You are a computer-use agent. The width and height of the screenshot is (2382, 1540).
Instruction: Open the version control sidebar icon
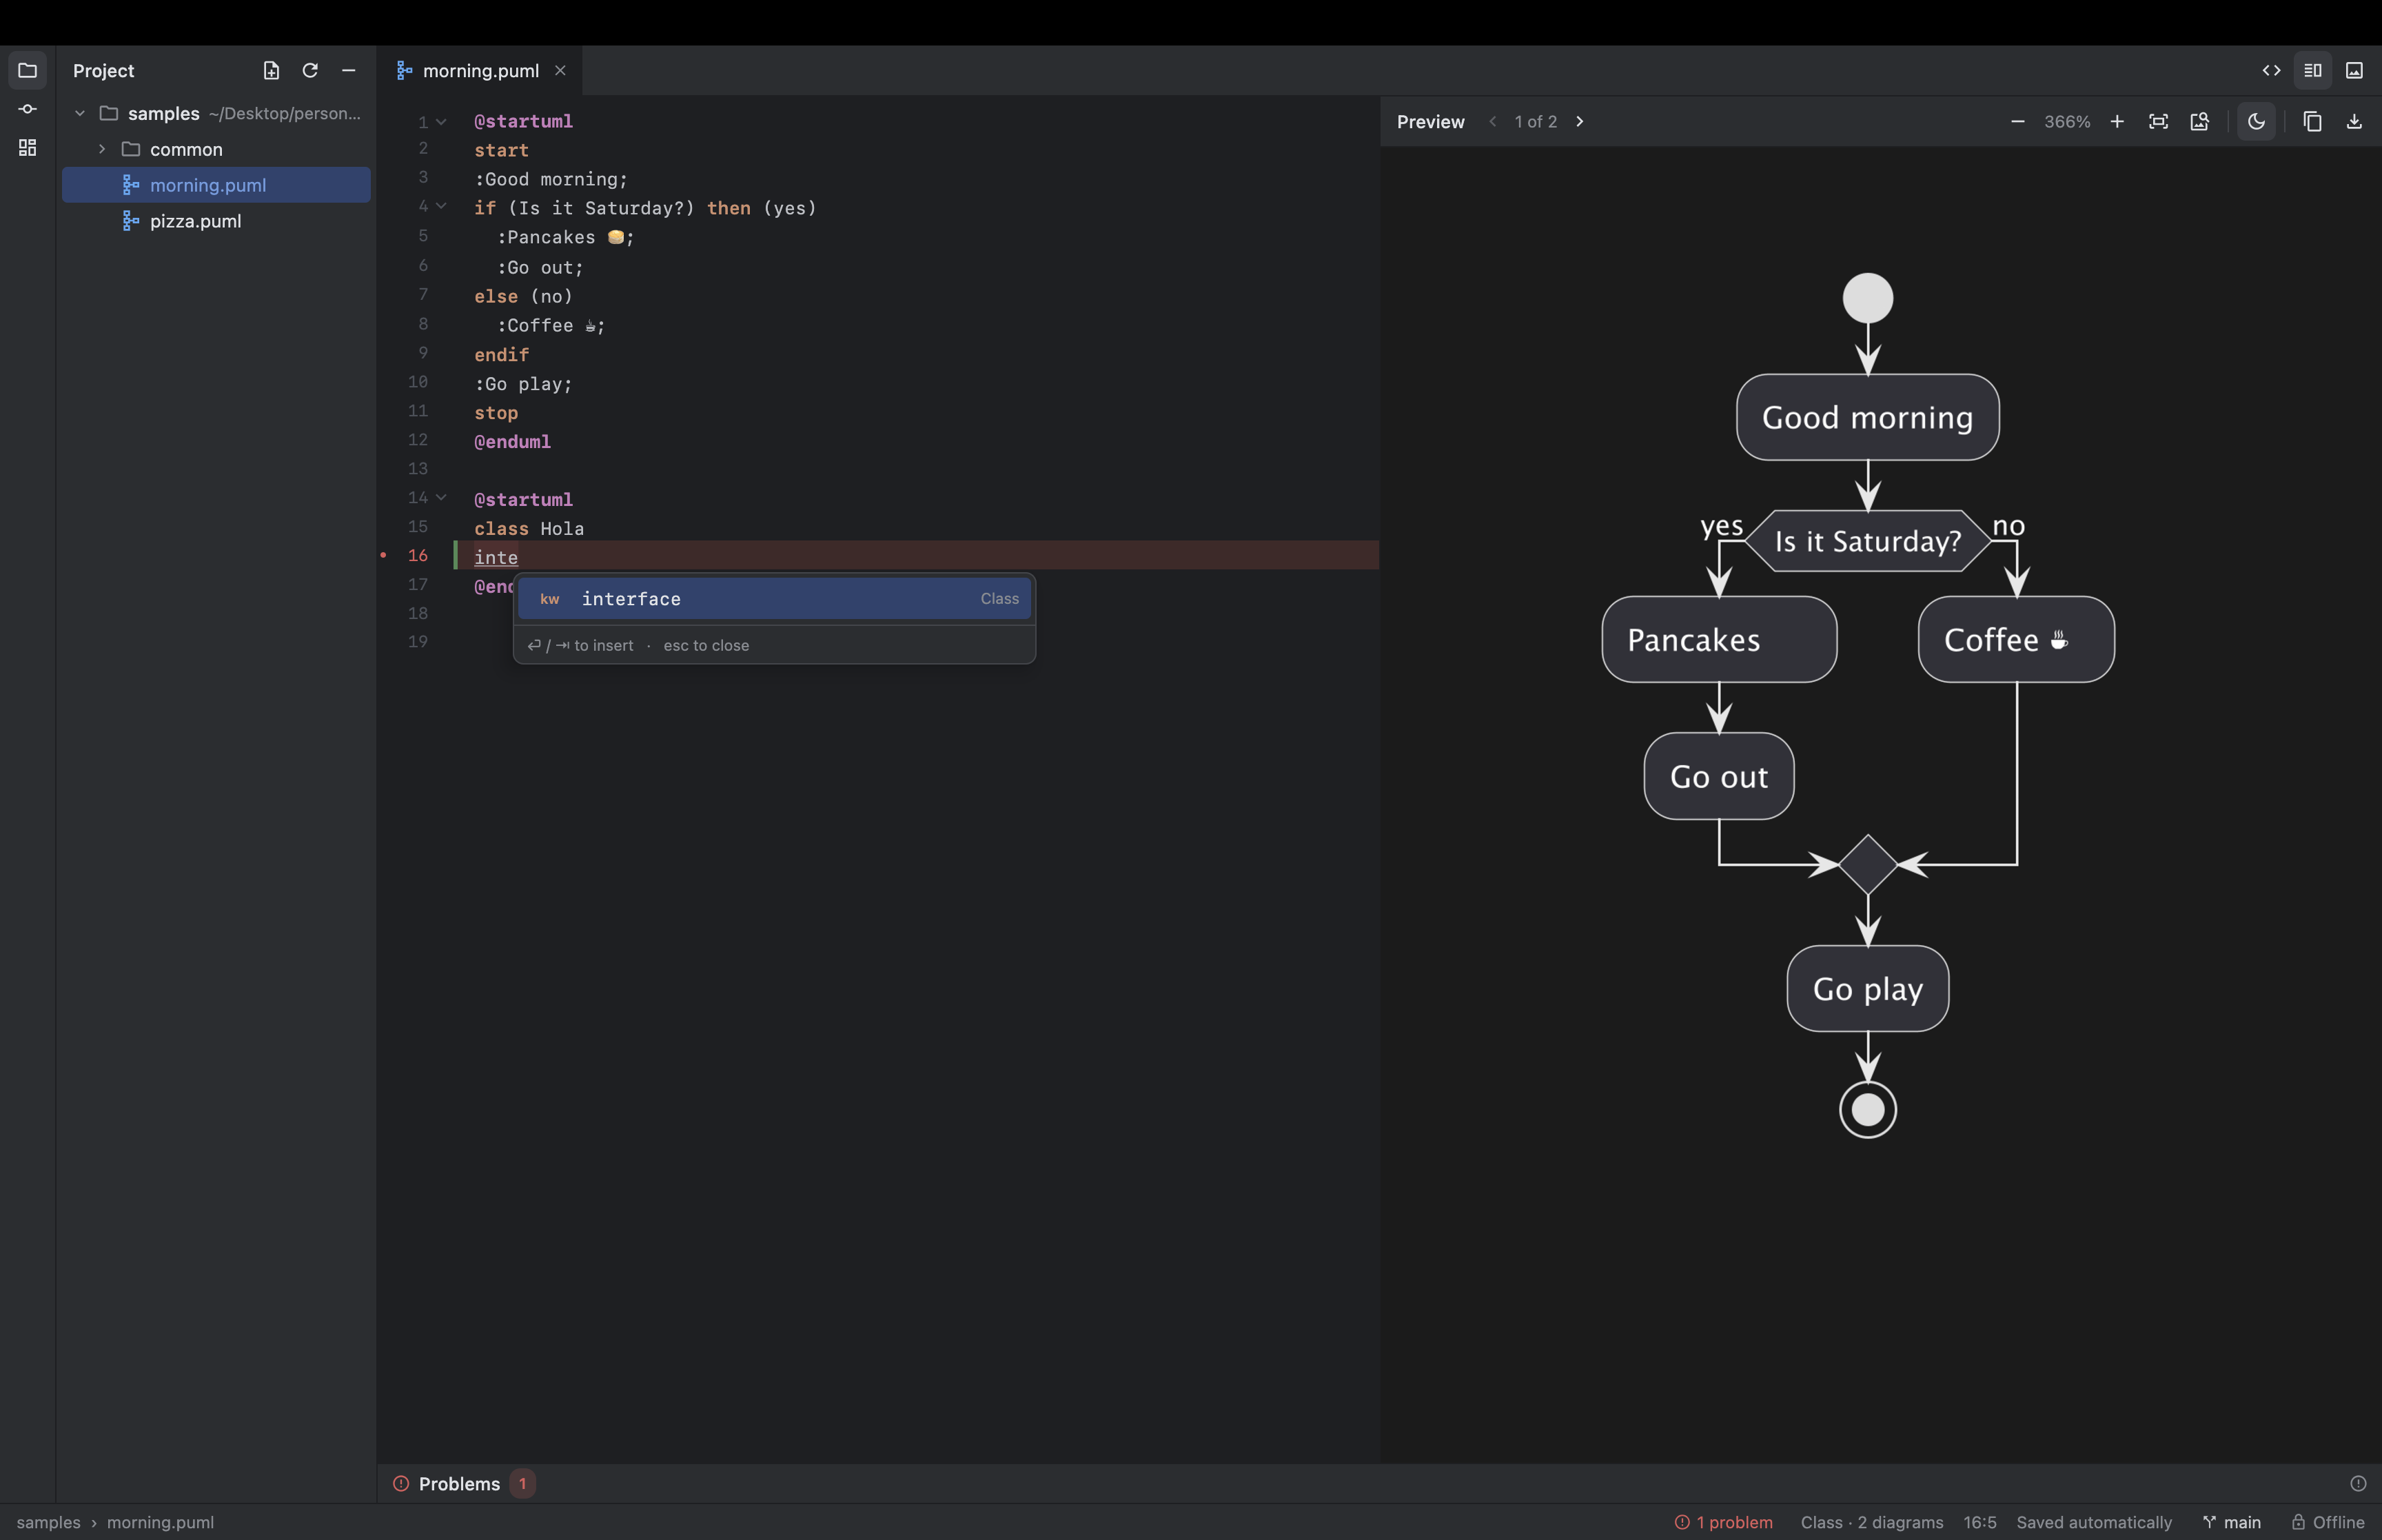tap(27, 109)
